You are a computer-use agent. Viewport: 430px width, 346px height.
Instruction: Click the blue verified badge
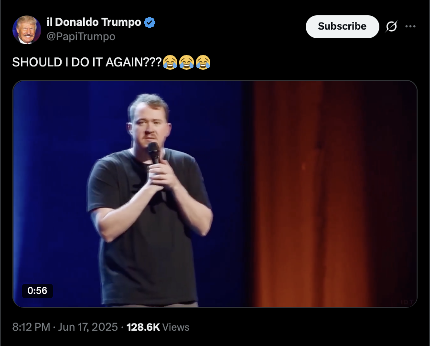pyautogui.click(x=150, y=22)
